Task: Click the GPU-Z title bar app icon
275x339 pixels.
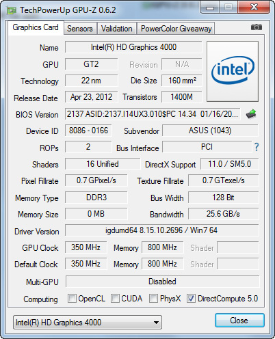Action: (11, 10)
